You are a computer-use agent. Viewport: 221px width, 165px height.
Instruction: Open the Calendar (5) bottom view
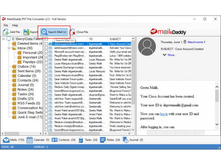38,140
